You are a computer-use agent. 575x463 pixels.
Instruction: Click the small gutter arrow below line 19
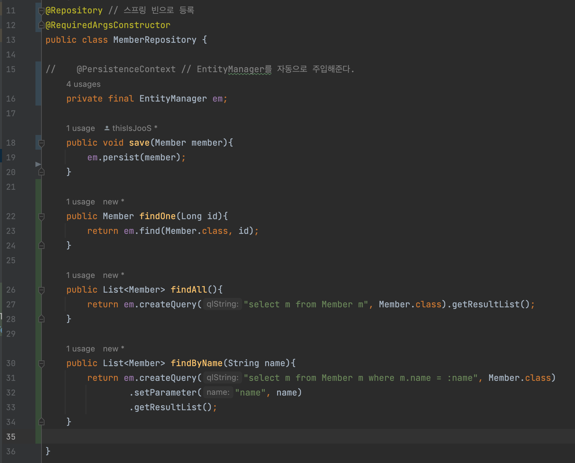pos(38,164)
